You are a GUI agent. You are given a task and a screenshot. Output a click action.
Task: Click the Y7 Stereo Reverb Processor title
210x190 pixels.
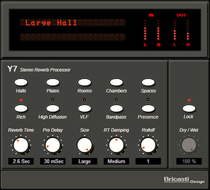click(x=39, y=69)
